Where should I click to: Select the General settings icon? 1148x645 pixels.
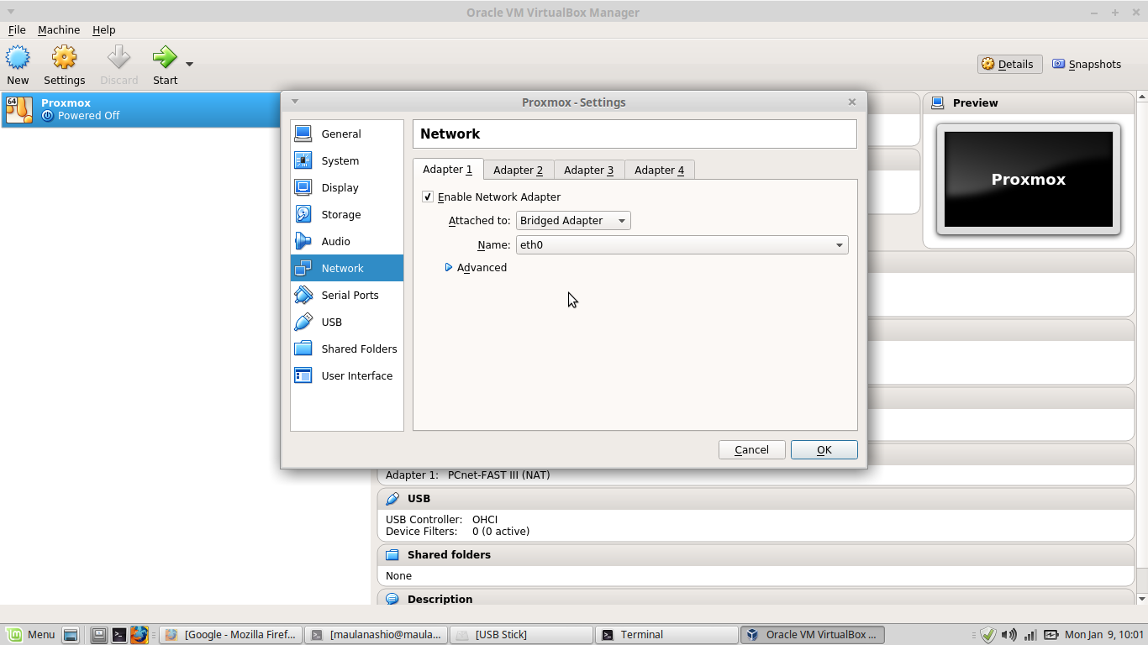(303, 134)
